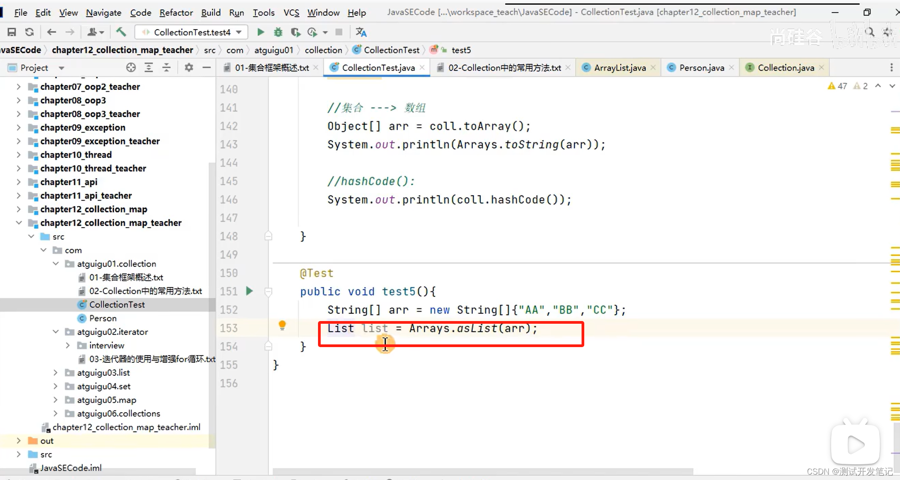
Task: Click the Select Opened File target icon
Action: [131, 67]
